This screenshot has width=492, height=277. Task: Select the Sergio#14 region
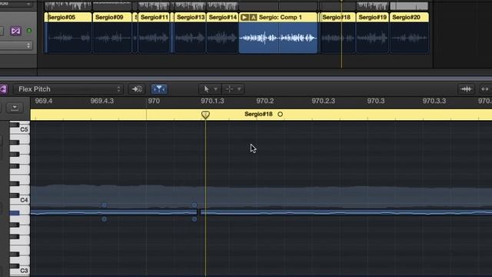[222, 32]
